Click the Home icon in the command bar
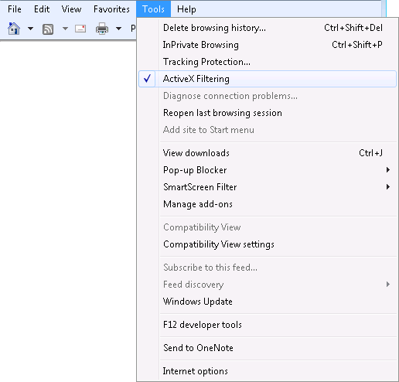Screen dimensions: 399x382 pyautogui.click(x=14, y=29)
